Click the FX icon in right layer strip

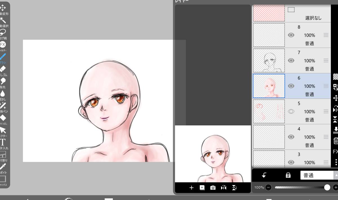[335, 152]
